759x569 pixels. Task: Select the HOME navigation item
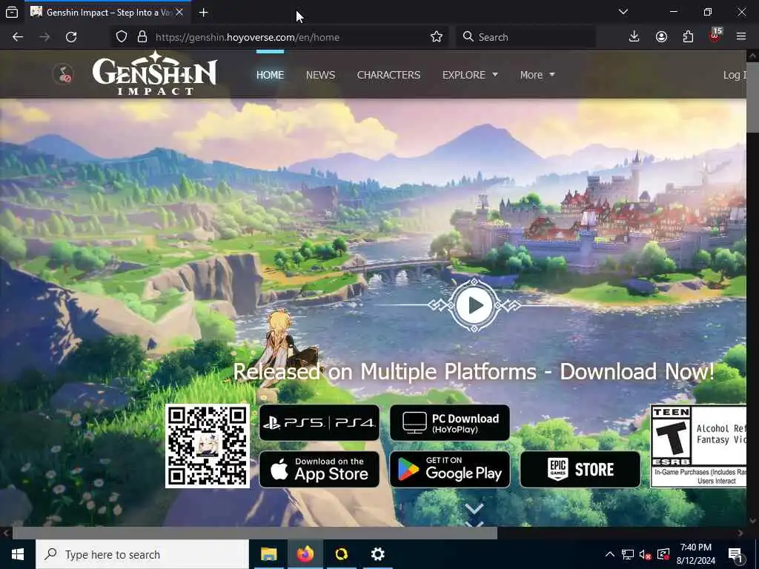pyautogui.click(x=270, y=75)
